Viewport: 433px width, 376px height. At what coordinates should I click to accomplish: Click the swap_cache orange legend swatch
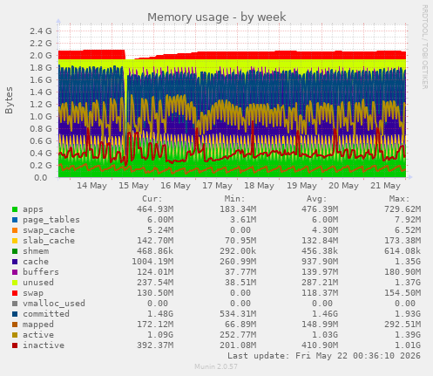click(x=15, y=230)
